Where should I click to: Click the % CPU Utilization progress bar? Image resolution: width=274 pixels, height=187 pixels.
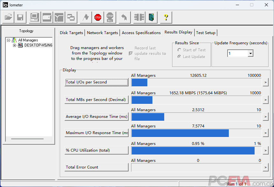click(197, 150)
